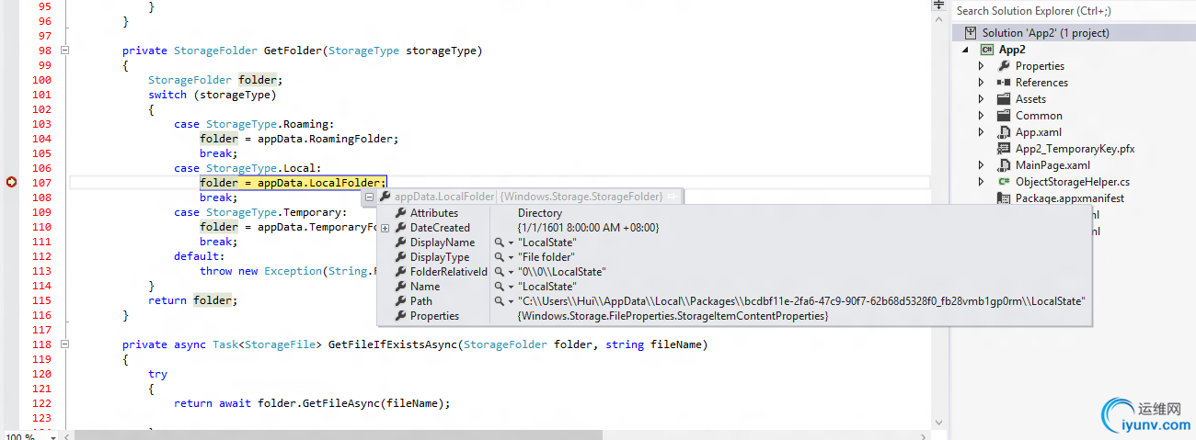
Task: Expand the ObjectStorageHelper.cs node
Action: pos(982,182)
